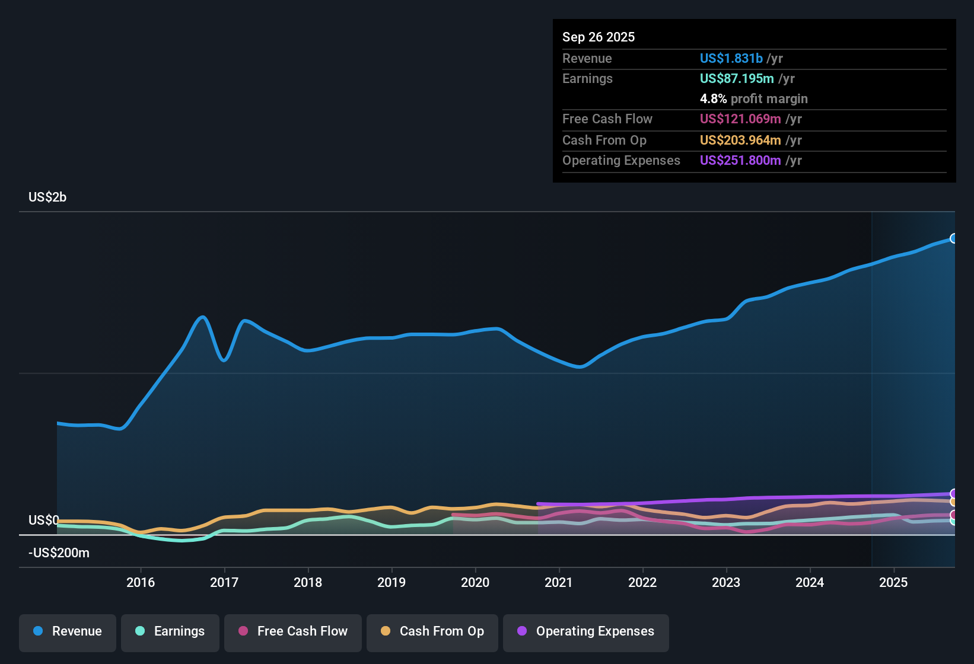Click the orange Cash From Op legend dot
This screenshot has width=974, height=664.
click(x=386, y=631)
